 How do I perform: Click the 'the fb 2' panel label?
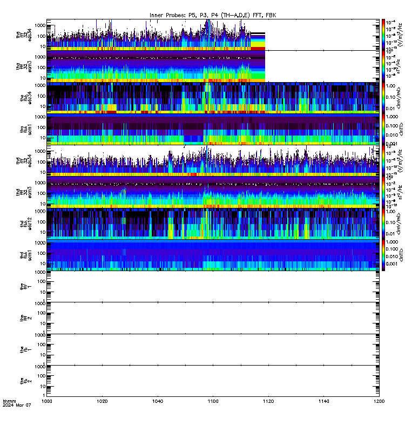click(26, 381)
